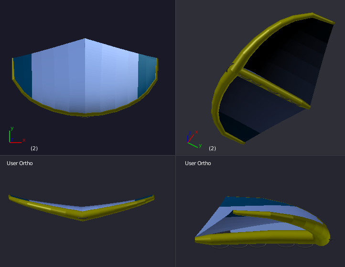Click the 'User Ortho' label in bottom-left viewport
Viewport: 345px width, 267px height.
(20, 163)
